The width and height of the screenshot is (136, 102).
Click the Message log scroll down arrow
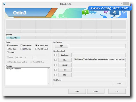click(48, 84)
